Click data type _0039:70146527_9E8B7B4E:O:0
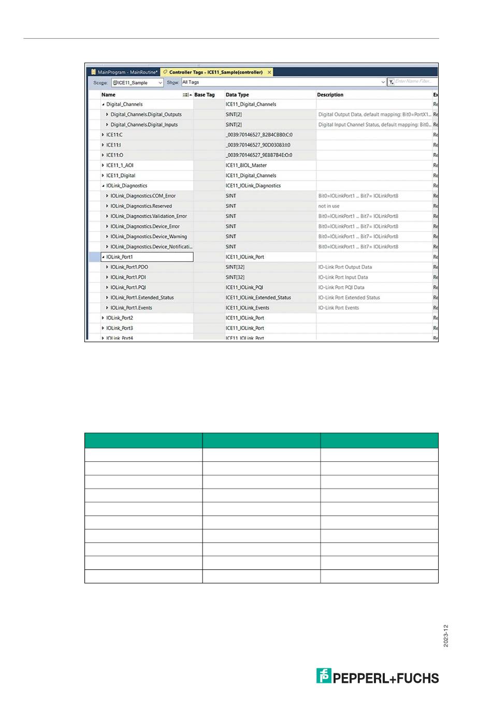The image size is (492, 704). 270,155
